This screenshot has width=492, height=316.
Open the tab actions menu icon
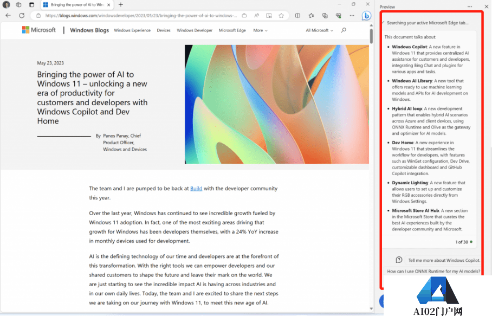[31, 5]
